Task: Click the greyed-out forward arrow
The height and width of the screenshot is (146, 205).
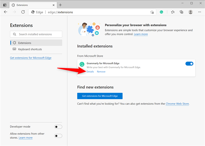Action: 14,12
